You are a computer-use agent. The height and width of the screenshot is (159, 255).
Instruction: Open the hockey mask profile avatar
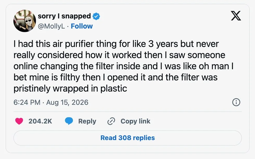(25, 21)
